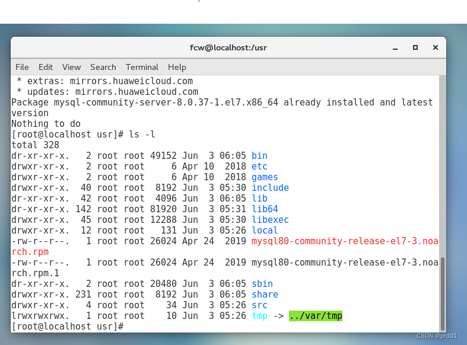Screen dimensions: 467x345
Task: Click the 'Nothing to do' line
Action: click(46, 123)
